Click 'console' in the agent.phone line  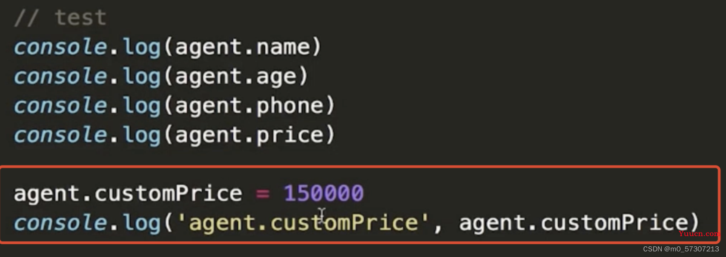(60, 106)
